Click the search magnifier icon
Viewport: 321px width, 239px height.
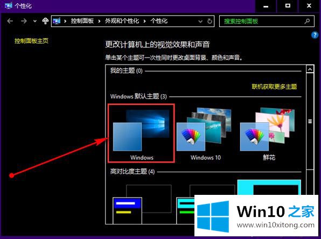click(x=307, y=21)
